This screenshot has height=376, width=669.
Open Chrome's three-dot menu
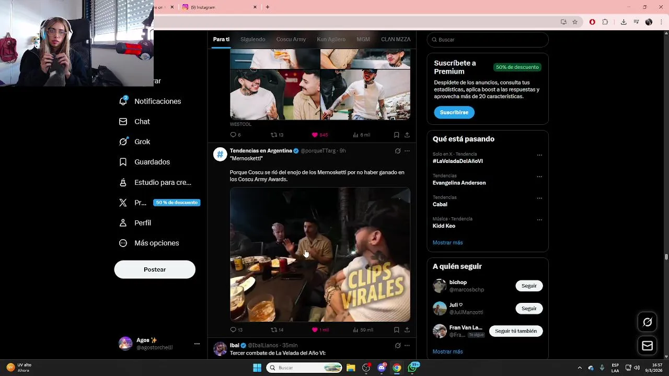pyautogui.click(x=661, y=22)
